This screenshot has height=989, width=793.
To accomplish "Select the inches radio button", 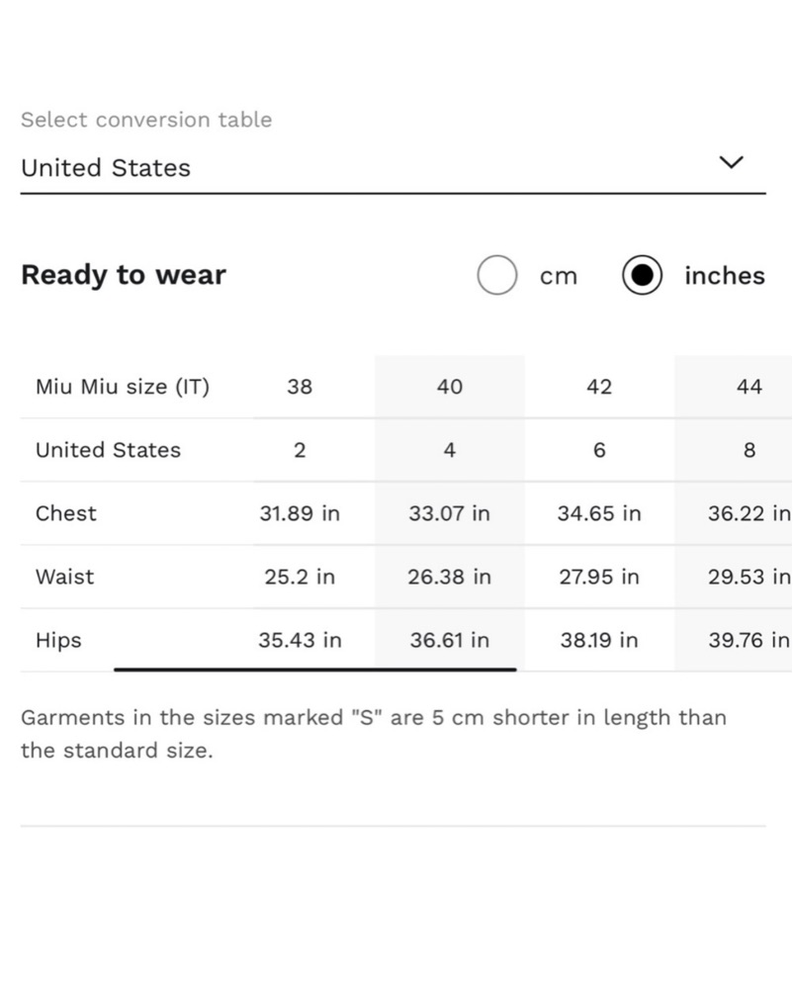I will (x=643, y=275).
